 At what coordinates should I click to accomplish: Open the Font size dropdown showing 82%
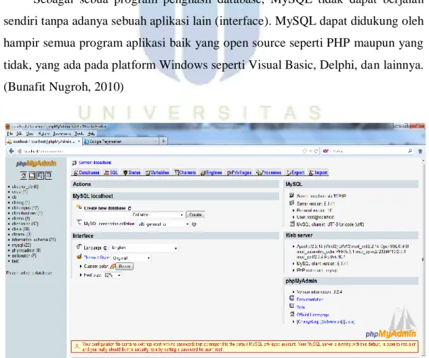click(113, 275)
